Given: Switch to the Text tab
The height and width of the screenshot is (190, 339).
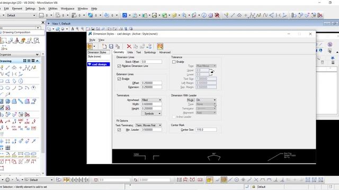Looking at the screenshot, I should coord(138,52).
